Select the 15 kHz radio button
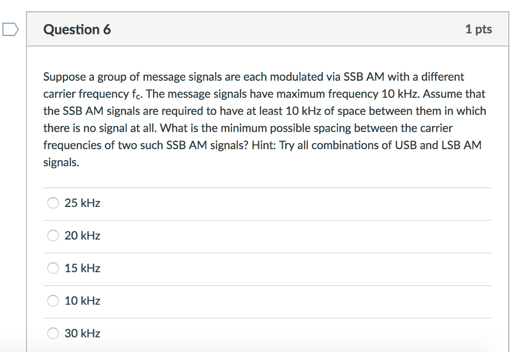 tap(53, 268)
